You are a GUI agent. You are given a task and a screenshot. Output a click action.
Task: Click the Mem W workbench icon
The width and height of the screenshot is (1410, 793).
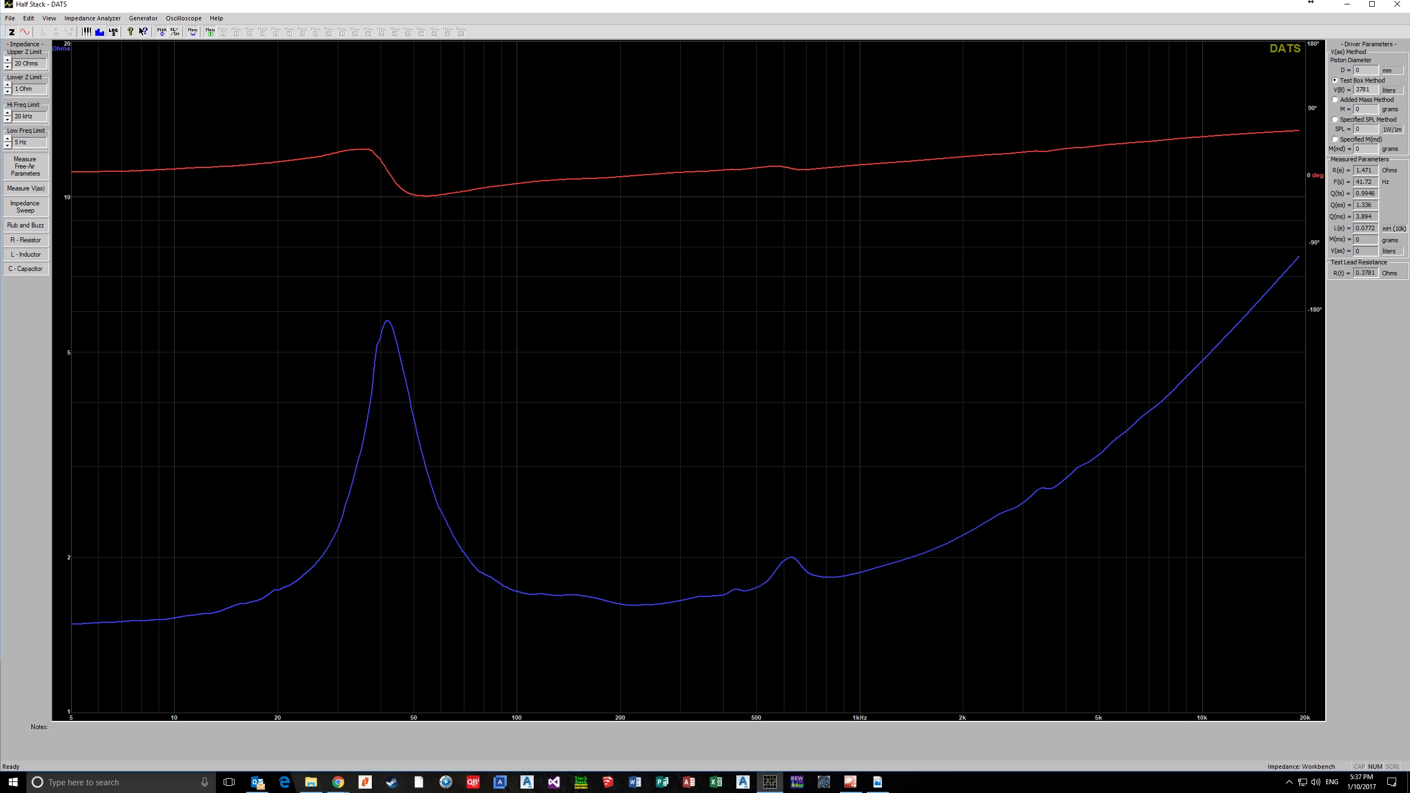click(x=192, y=32)
